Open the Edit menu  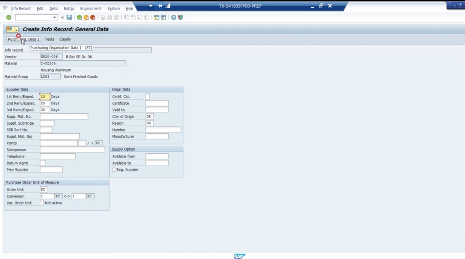click(40, 8)
